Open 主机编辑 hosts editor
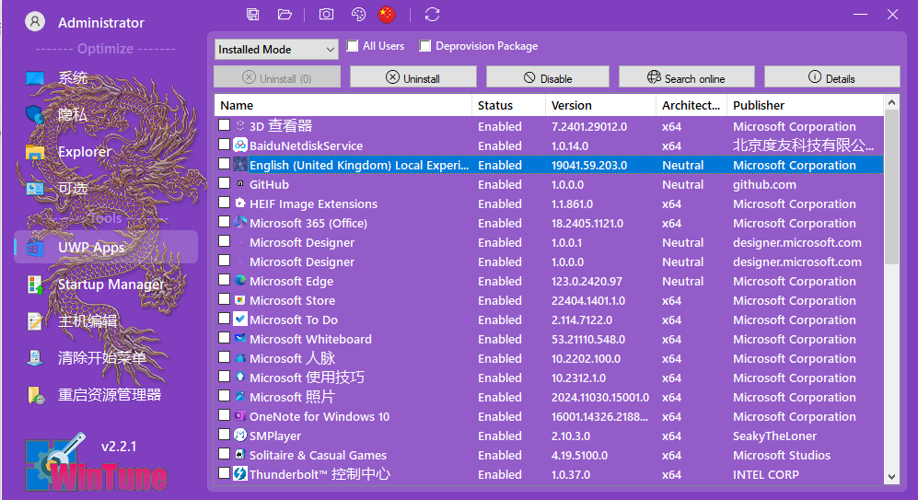Screen dimensions: 918x500 pyautogui.click(x=105, y=320)
